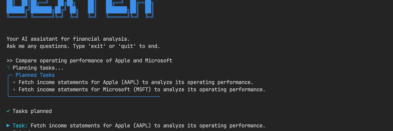Viewport: 393px width, 131px height.
Task: Click the plus sign before the Apple fetch task
Action: (x=14, y=82)
